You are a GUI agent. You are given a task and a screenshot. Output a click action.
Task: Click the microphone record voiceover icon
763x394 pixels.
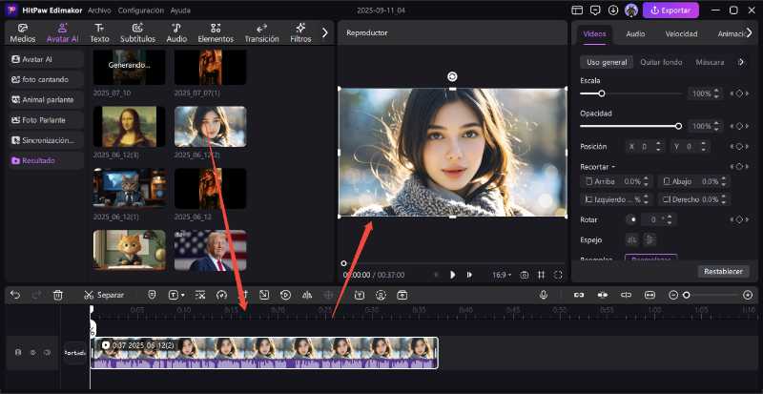pyautogui.click(x=544, y=295)
